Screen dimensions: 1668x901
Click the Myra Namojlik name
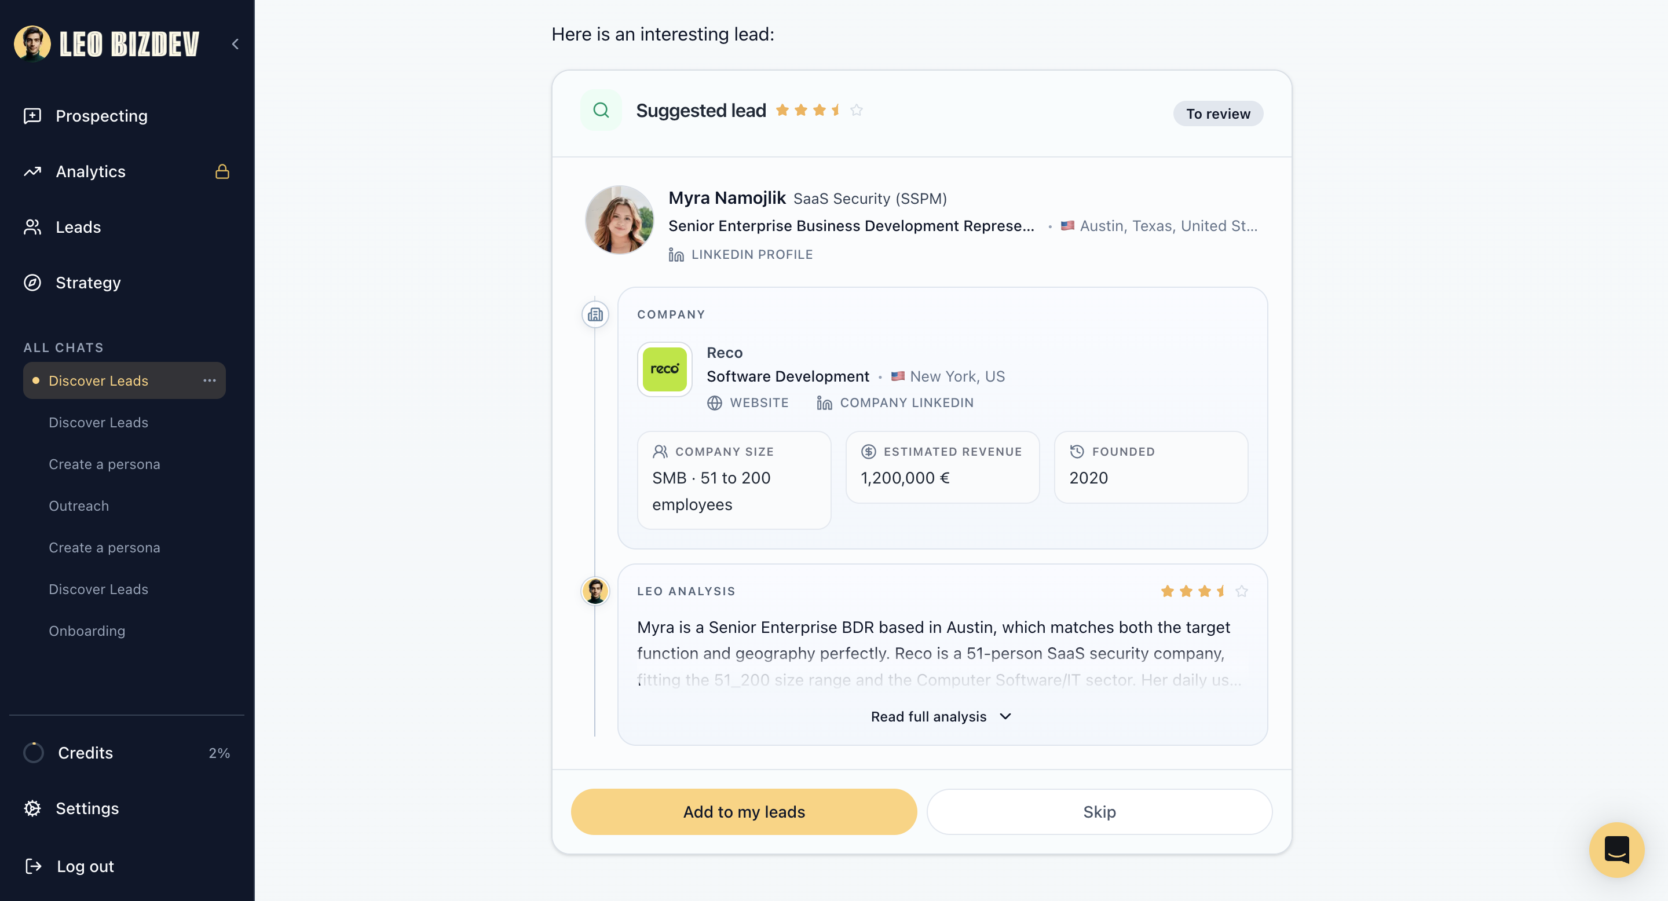727,197
